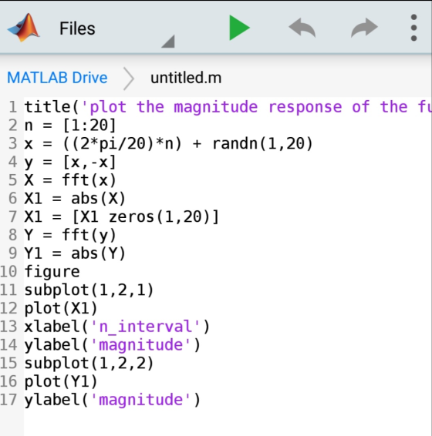The width and height of the screenshot is (432, 436).
Task: Click the plot(Y1) line
Action: click(x=61, y=381)
